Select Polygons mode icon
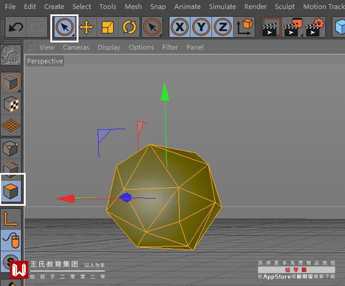 (x=11, y=191)
